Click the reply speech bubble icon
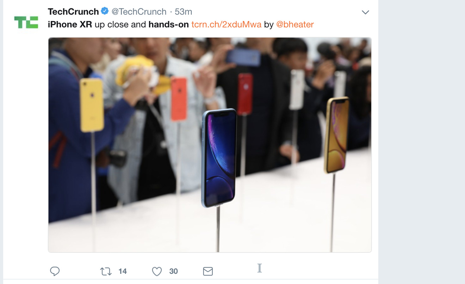465x284 pixels. click(x=55, y=271)
